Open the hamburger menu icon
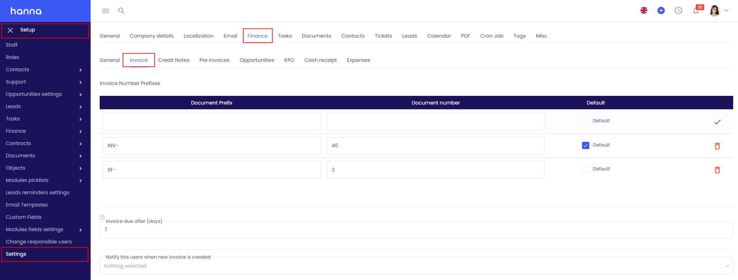 click(x=105, y=11)
